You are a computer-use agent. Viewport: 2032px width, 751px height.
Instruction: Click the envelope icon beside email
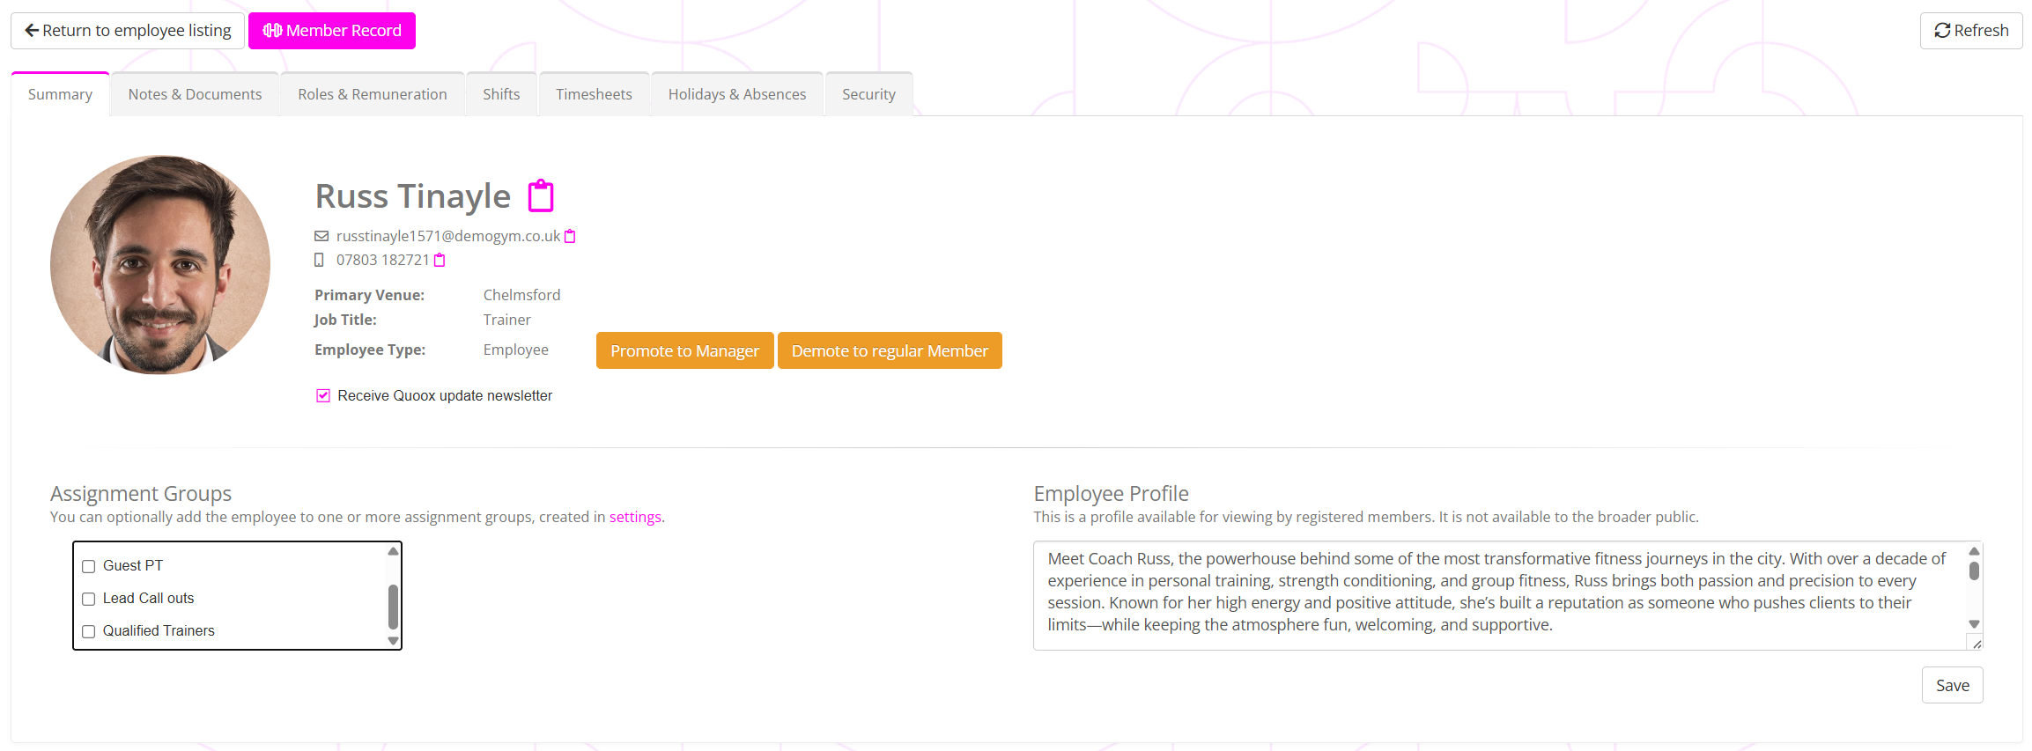(321, 236)
